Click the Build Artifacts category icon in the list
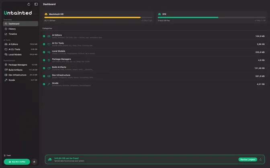 (x=49, y=68)
